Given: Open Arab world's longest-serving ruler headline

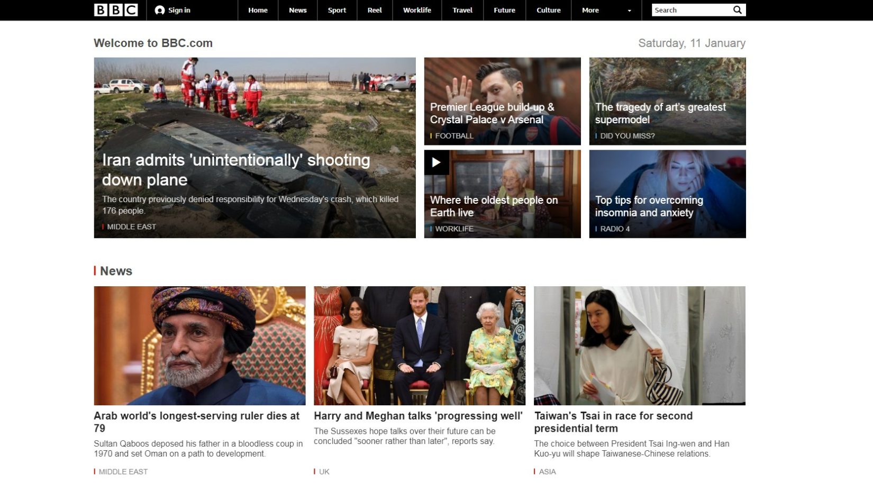Looking at the screenshot, I should [197, 422].
